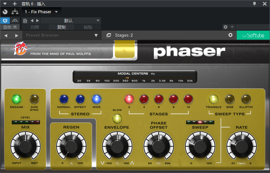Click the window mode icon beside Stages
Image resolution: width=270 pixels, height=173 pixels.
point(109,35)
